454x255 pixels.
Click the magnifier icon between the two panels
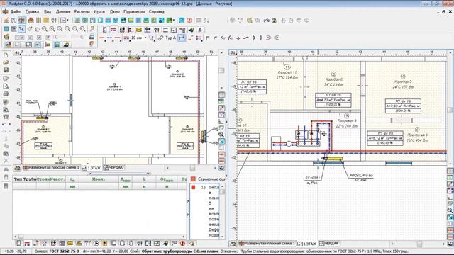point(221,135)
